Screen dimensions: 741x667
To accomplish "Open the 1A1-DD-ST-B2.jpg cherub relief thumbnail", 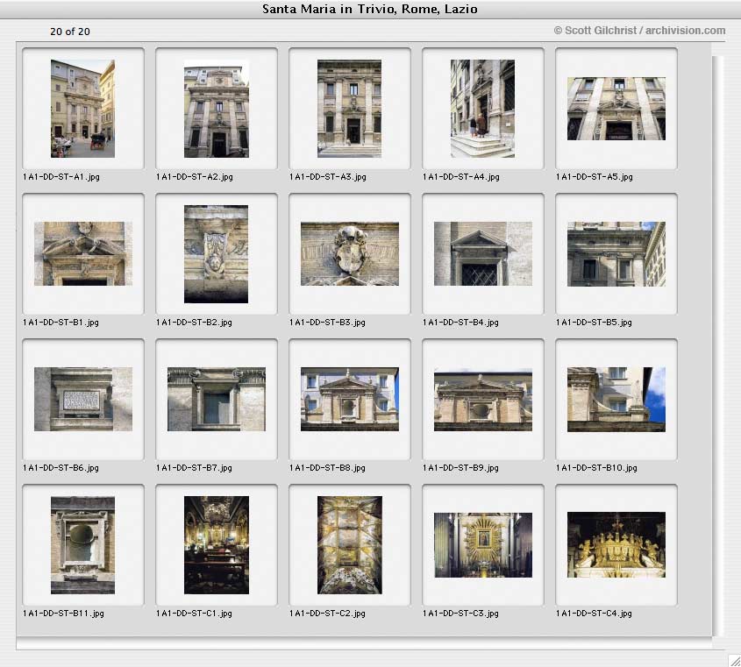I will tap(216, 254).
